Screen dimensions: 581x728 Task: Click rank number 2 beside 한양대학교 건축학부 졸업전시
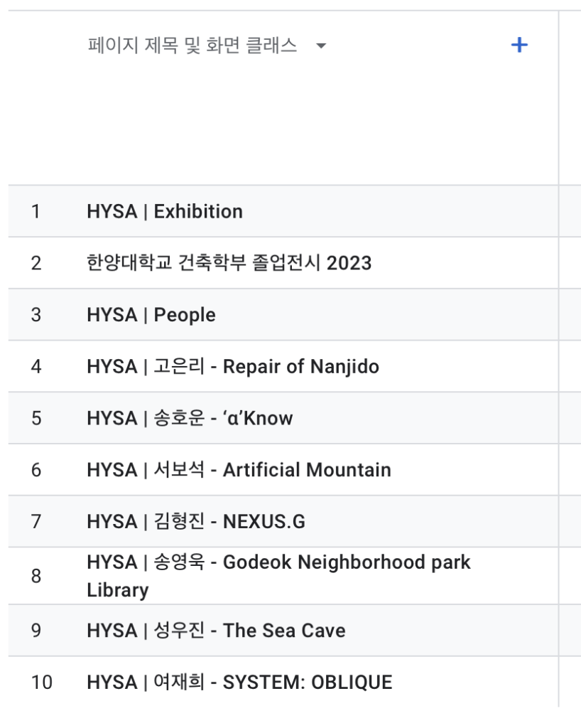pyautogui.click(x=36, y=263)
